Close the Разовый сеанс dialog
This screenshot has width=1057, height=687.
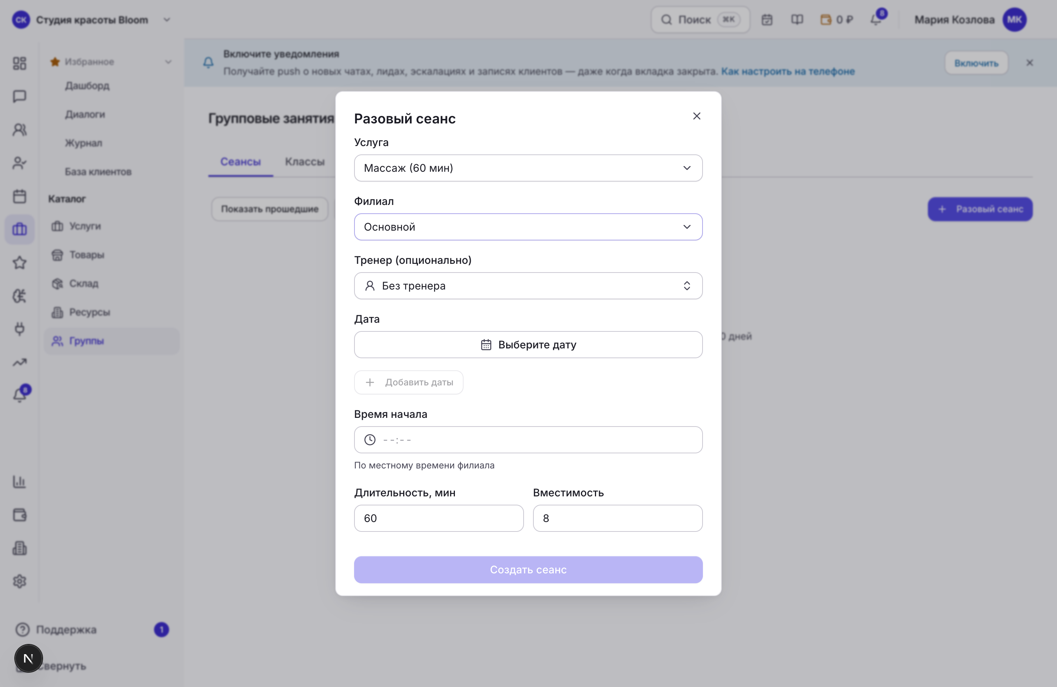696,116
